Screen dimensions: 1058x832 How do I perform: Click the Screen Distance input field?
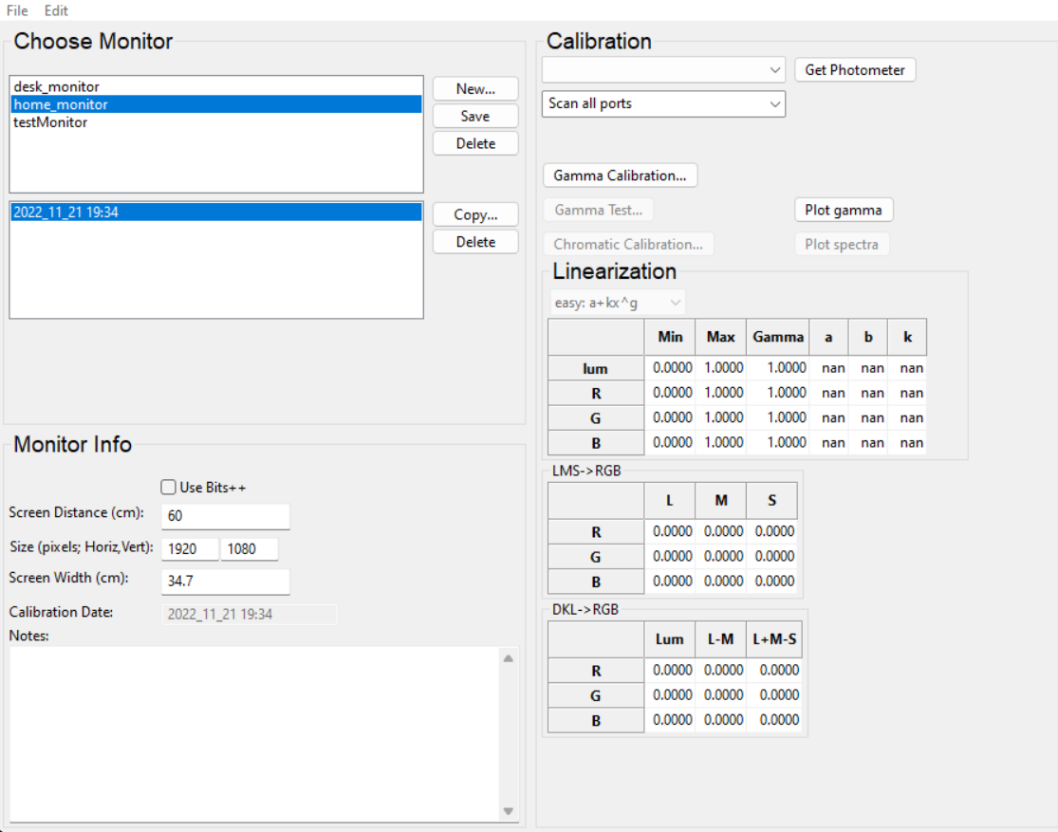225,516
